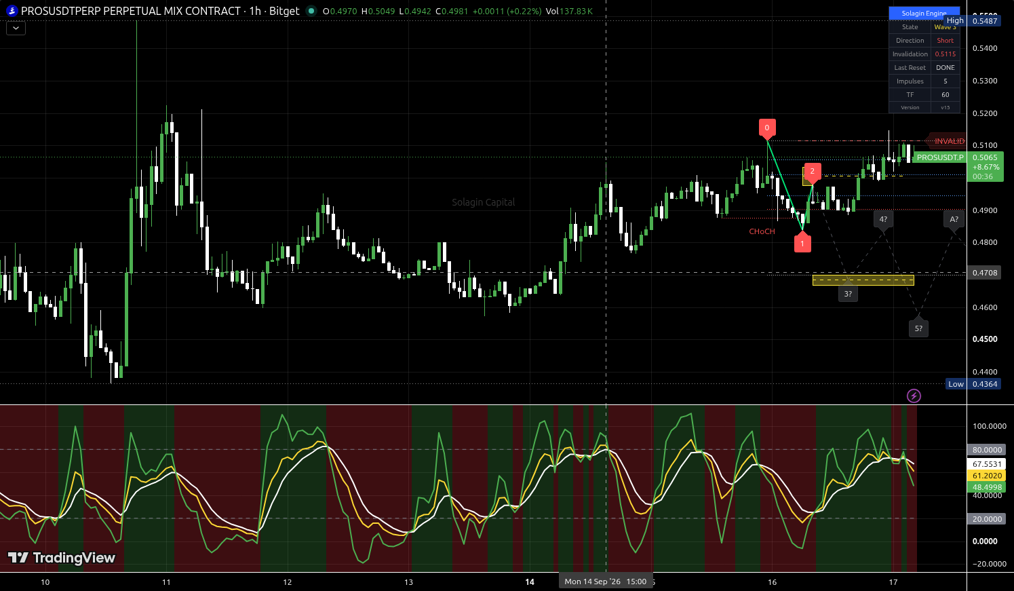Viewport: 1014px width, 591px height.
Task: Click the PROSUSDTPERP PERPETUAL MIX CONTRACT title
Action: pos(131,11)
